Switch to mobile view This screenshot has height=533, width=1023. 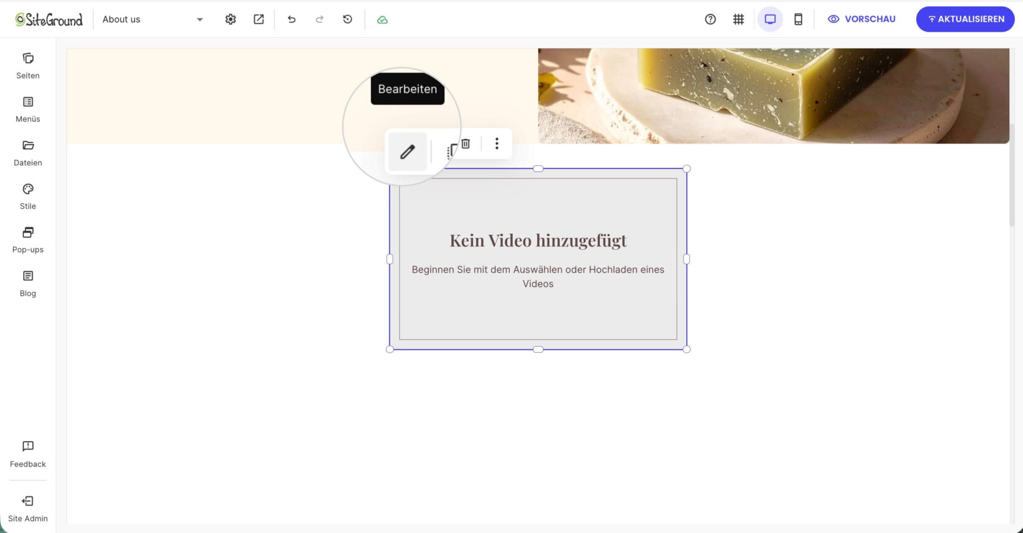pos(798,19)
